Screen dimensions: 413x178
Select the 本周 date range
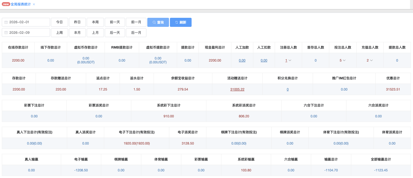tap(95, 22)
